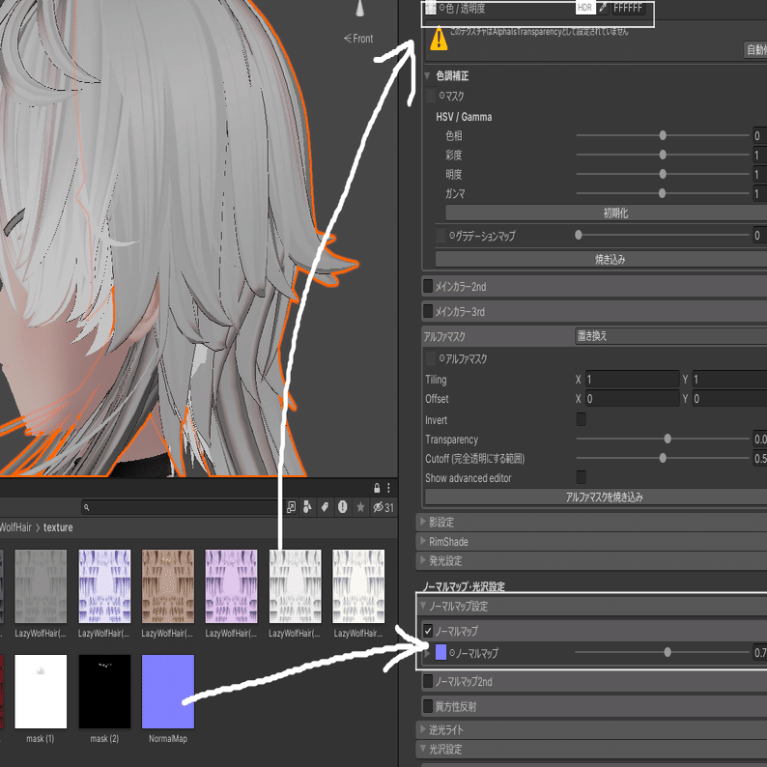This screenshot has height=767, width=767.
Task: Expand the 影設定 section
Action: [423, 522]
